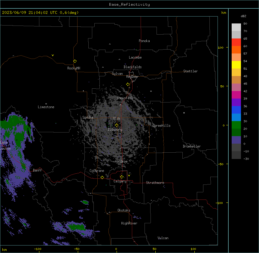Click the yellow diamond marker between Olds and Didsbury
This screenshot has width=259, height=253.
117,125
